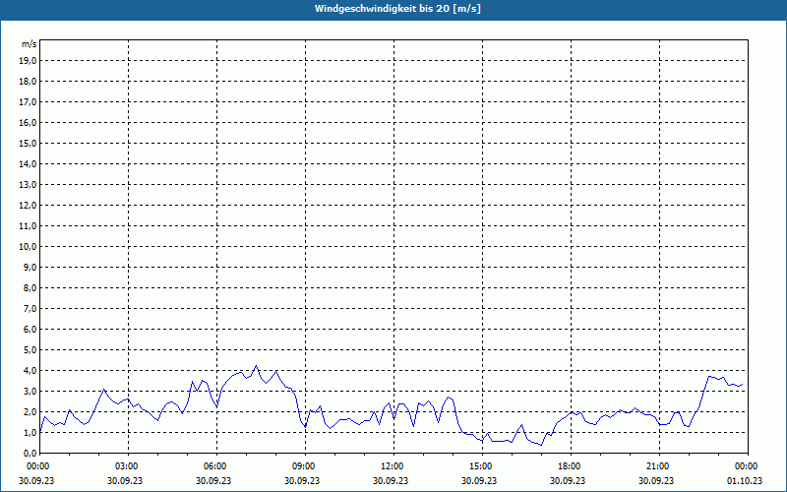Select the '19,0' y-axis label
Image resolution: width=787 pixels, height=492 pixels.
[28, 61]
